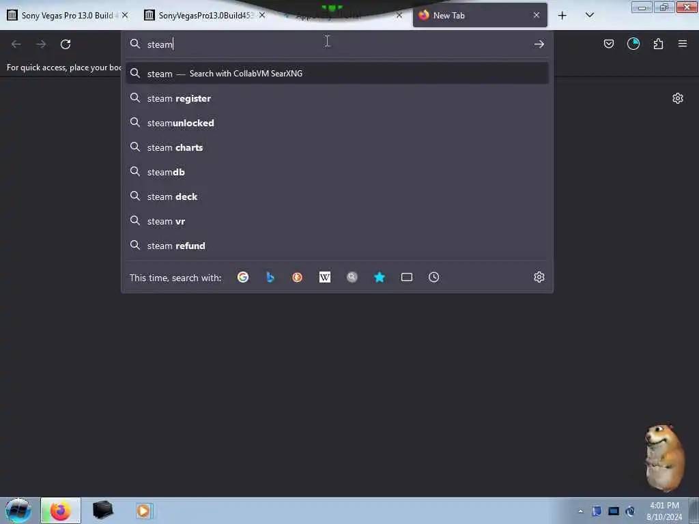List all tabs chevron
The height and width of the screenshot is (524, 699).
pos(589,15)
